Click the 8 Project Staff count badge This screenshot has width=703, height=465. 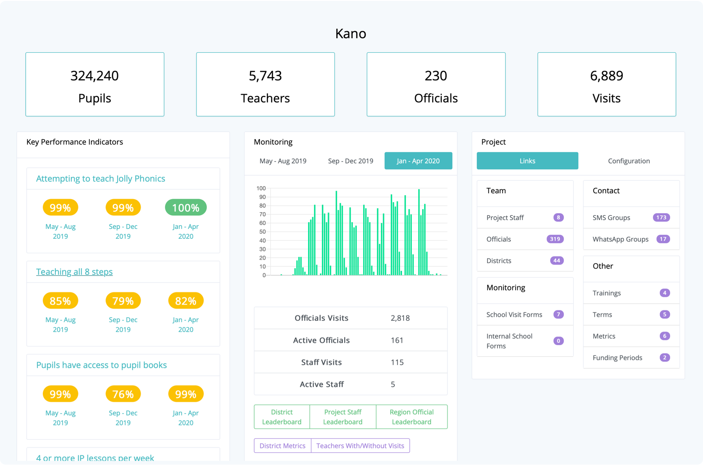tap(558, 218)
